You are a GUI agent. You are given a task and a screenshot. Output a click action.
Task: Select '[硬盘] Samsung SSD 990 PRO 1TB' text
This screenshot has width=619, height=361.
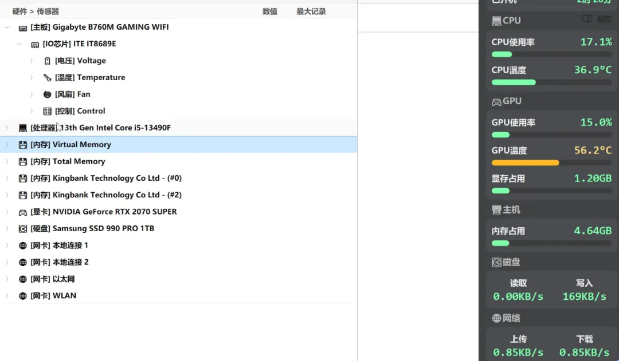click(92, 229)
